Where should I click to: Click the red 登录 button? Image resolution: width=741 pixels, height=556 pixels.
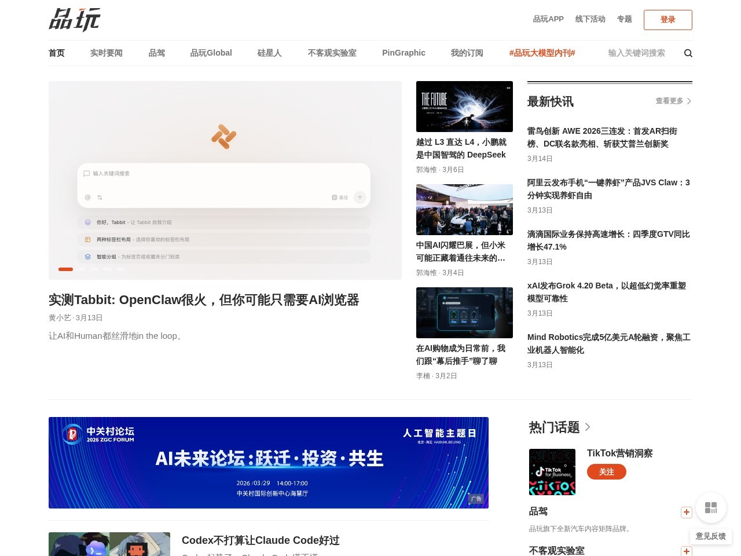pos(667,20)
